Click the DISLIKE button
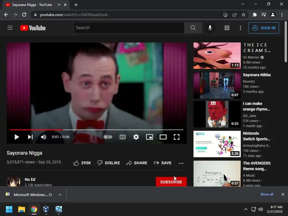288x216 pixels. (x=109, y=163)
